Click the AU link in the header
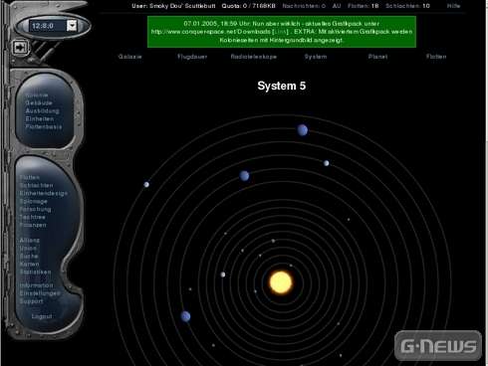488x366 pixels. tap(337, 6)
